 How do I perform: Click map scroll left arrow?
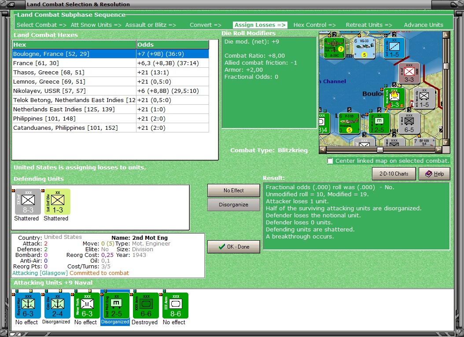click(322, 150)
